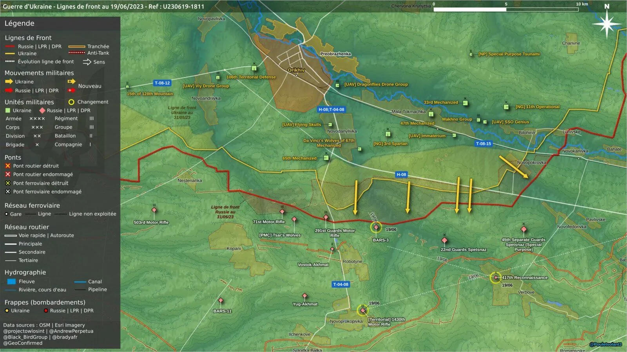Select the T-08-15 road shield
Image resolution: width=627 pixels, height=352 pixels.
click(x=484, y=144)
